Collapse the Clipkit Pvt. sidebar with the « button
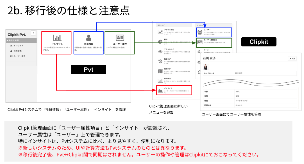Image resolution: width=304 pixels, height=164 pixels. pos(33,33)
